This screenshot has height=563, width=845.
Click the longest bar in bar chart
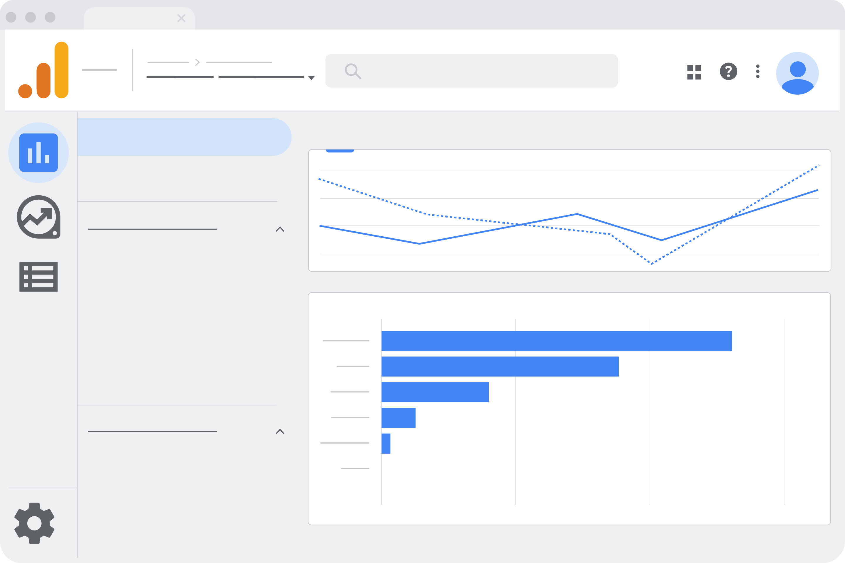(x=556, y=341)
